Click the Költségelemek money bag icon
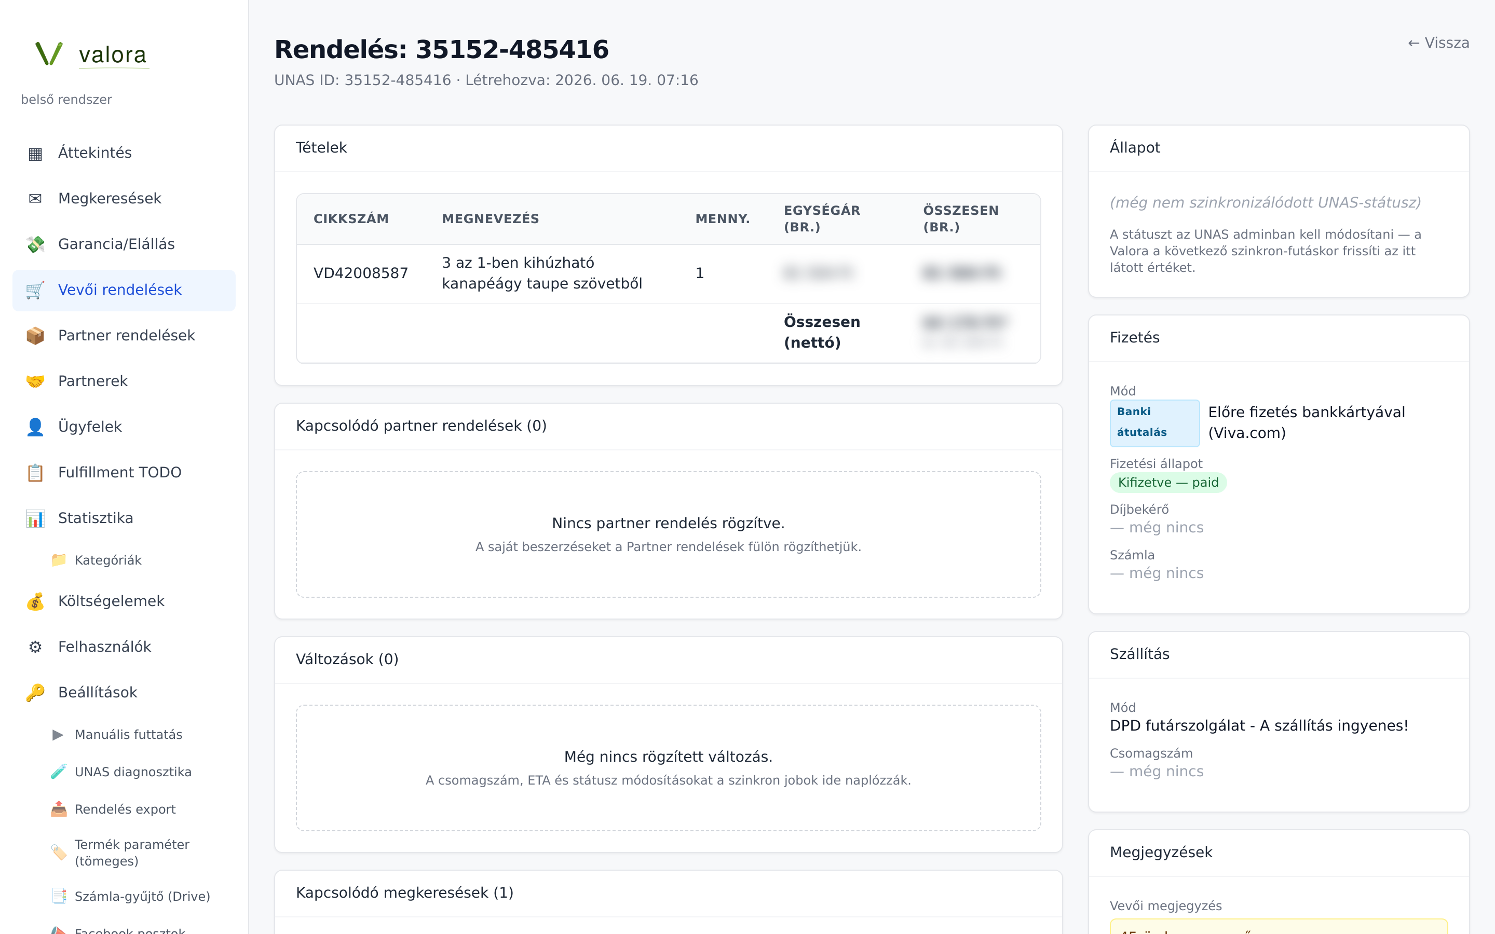The image size is (1495, 934). (x=35, y=601)
